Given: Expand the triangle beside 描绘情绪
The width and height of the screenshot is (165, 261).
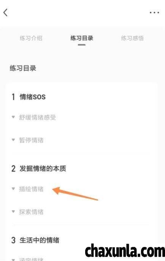Looking at the screenshot, I should (13, 189).
